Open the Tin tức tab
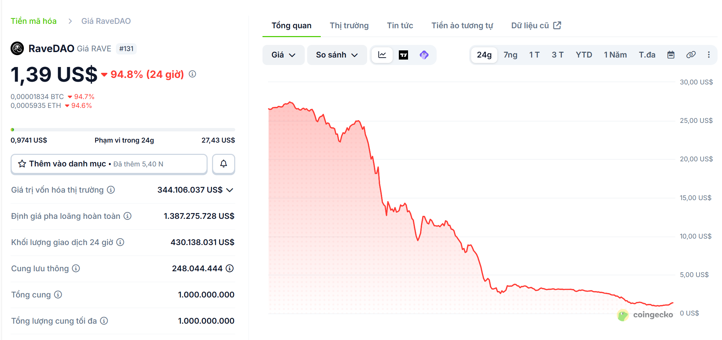The height and width of the screenshot is (340, 722). (400, 26)
